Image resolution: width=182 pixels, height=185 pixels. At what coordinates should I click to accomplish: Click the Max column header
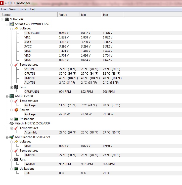(112, 15)
